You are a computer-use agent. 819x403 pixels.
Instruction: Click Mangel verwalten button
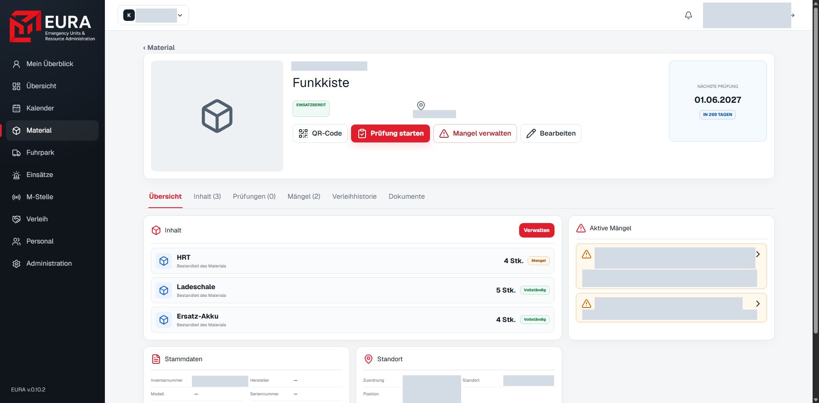pos(475,133)
